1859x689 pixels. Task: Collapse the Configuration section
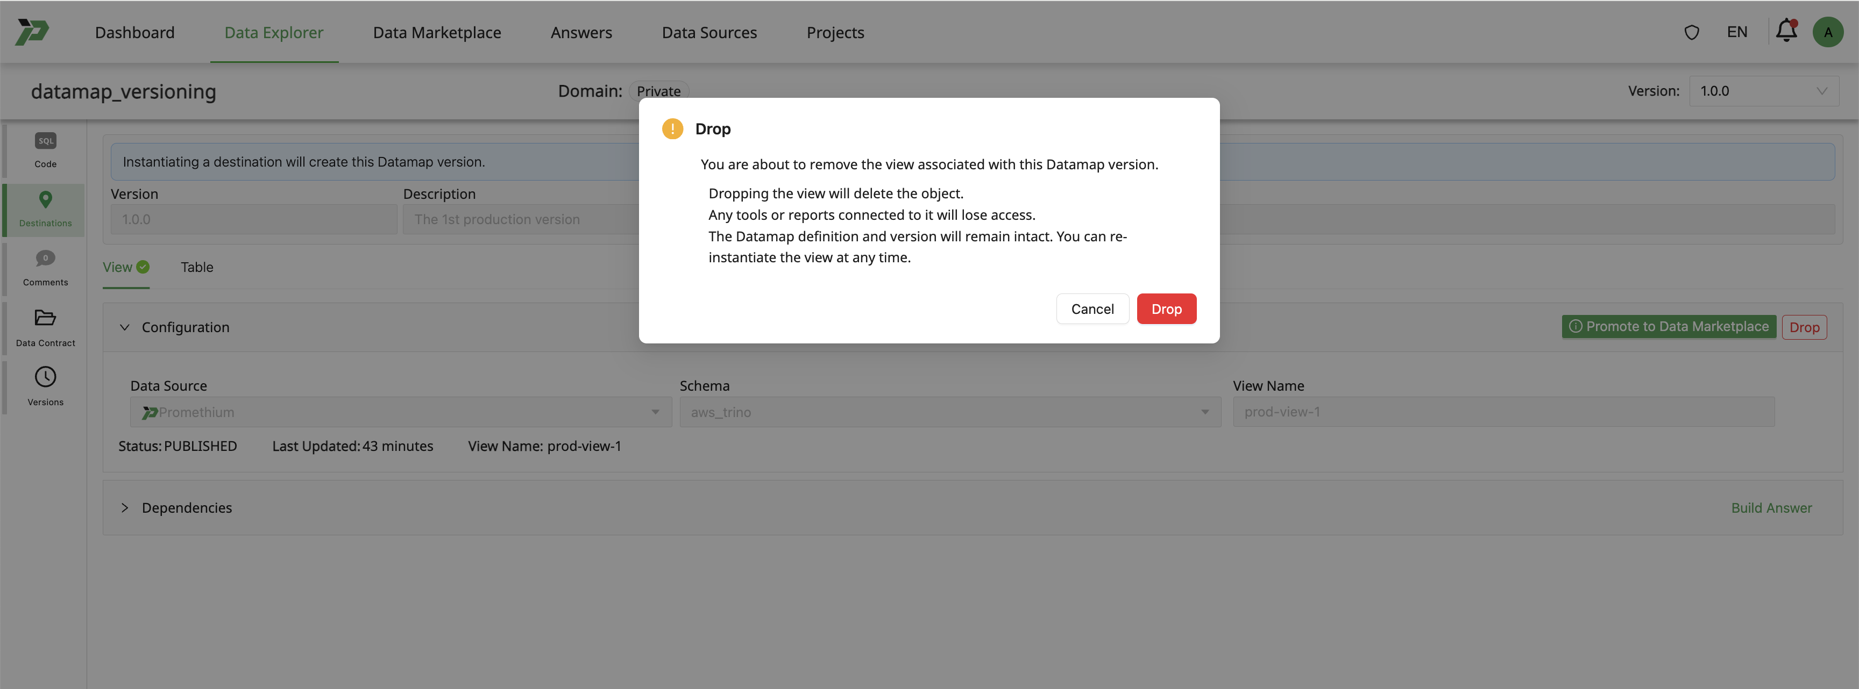[x=124, y=327]
